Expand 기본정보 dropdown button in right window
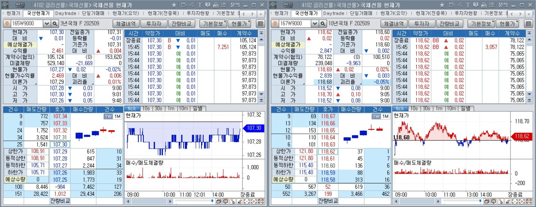 coord(480,24)
